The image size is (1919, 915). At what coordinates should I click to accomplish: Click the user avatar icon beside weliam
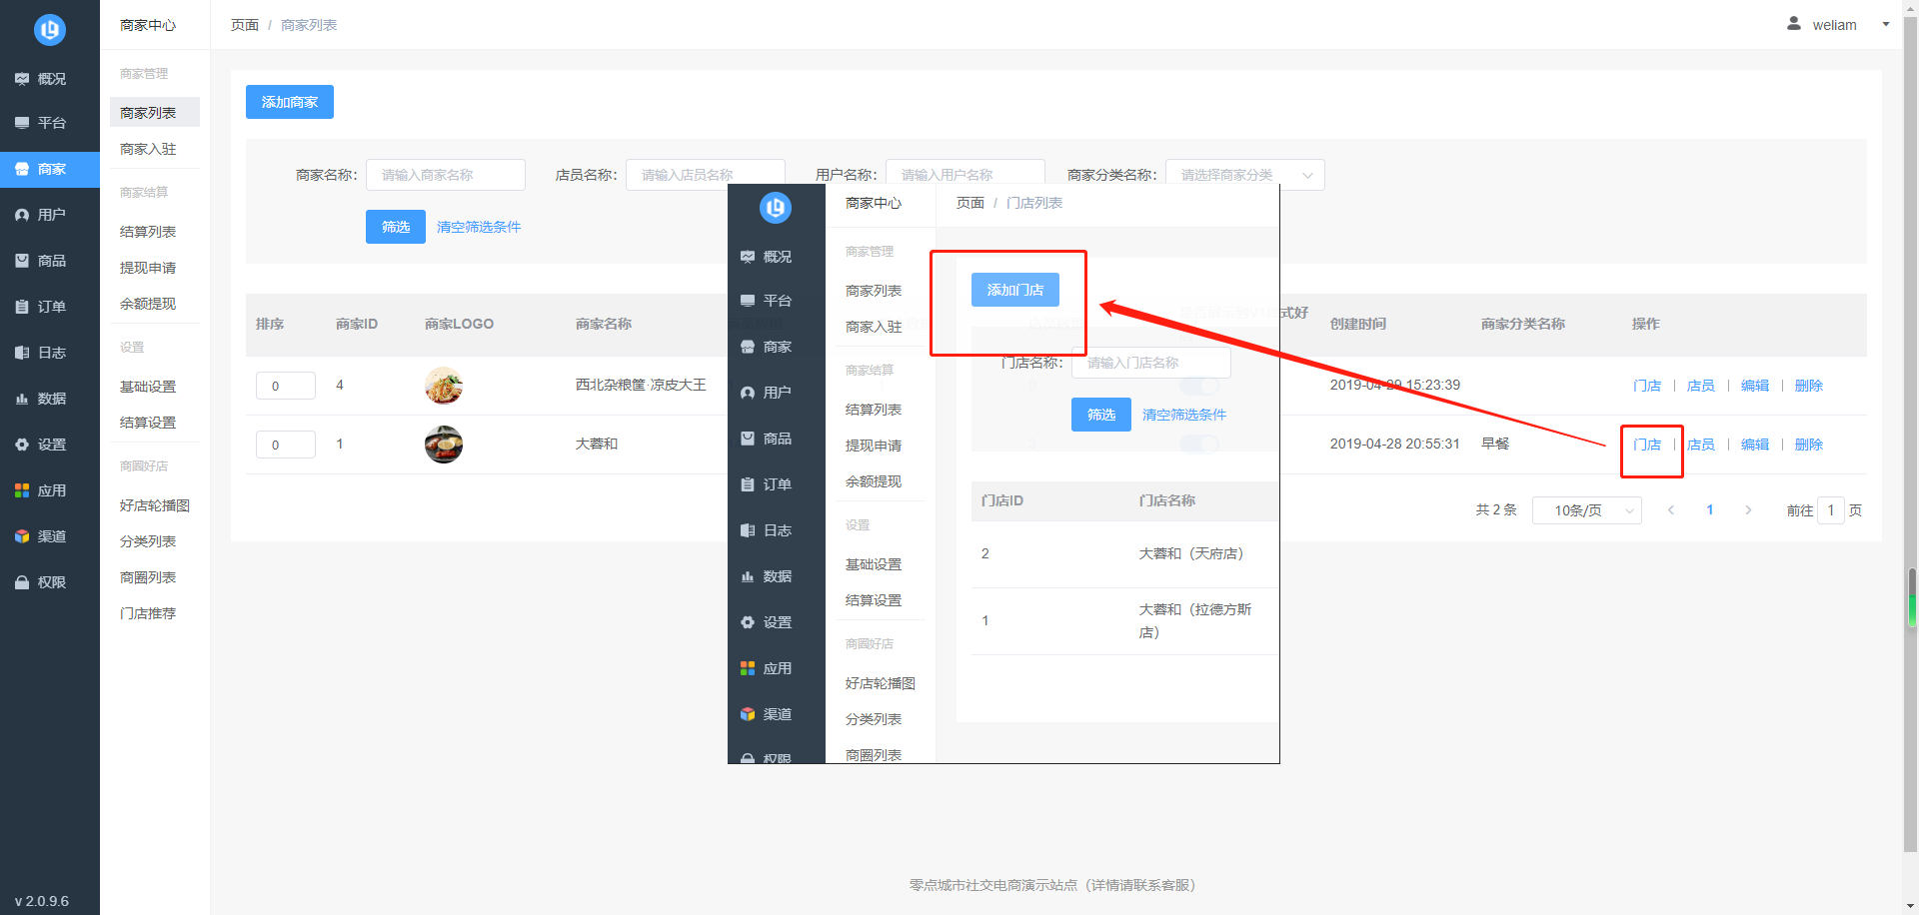(1794, 24)
